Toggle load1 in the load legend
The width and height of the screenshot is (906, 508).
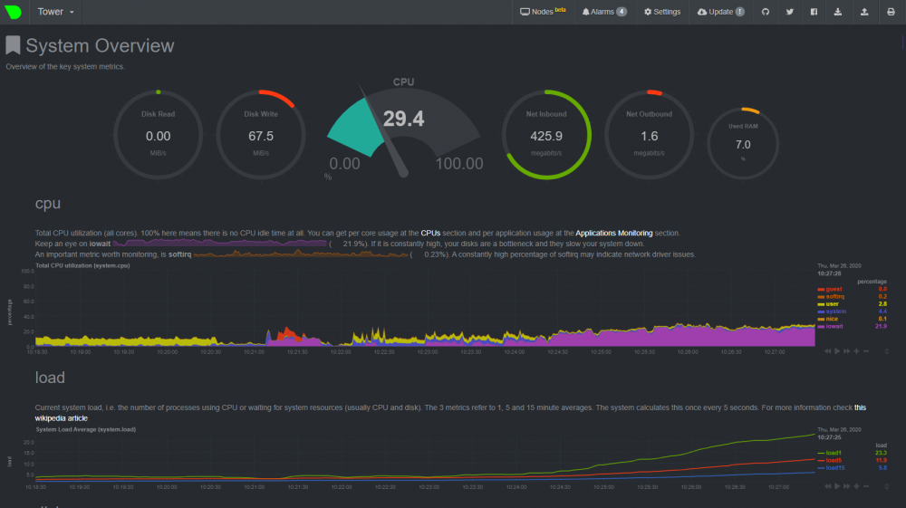(834, 453)
